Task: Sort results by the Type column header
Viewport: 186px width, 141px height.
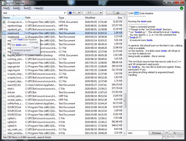Action: (x=71, y=18)
